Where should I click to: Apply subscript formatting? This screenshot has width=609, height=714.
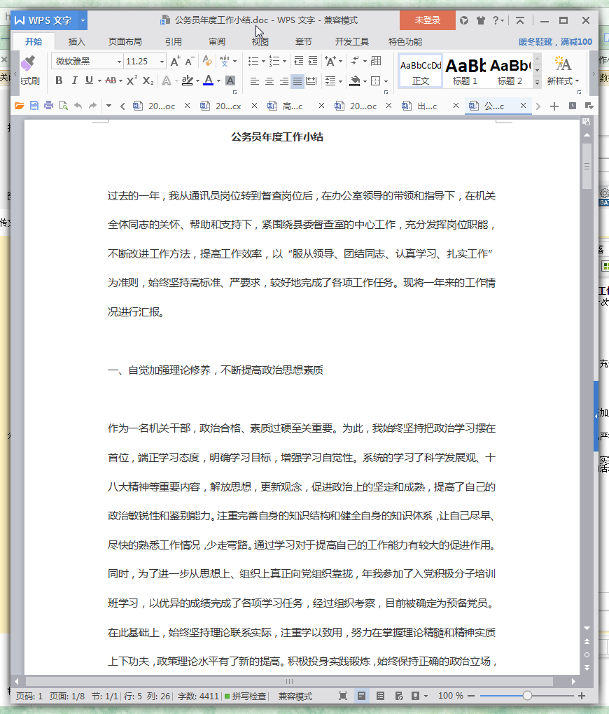[148, 80]
